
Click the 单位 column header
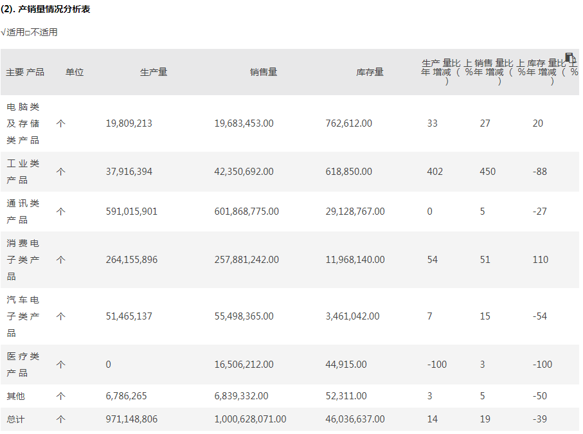75,72
